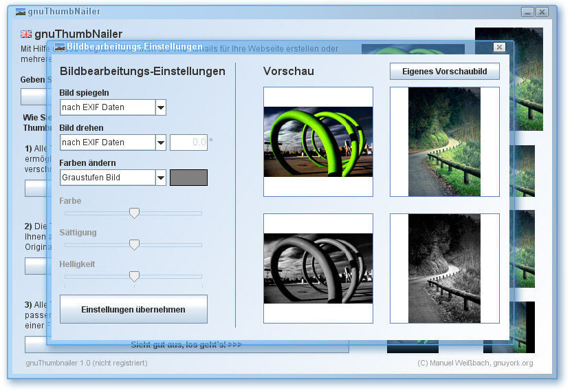Click the color forest path preview thumbnail

pyautogui.click(x=445, y=142)
